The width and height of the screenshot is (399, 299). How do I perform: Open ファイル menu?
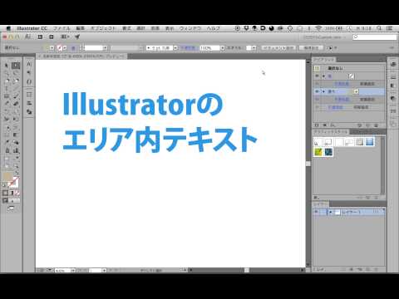tap(62, 28)
